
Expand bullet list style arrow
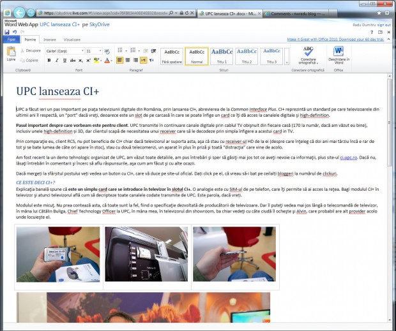(x=126, y=50)
